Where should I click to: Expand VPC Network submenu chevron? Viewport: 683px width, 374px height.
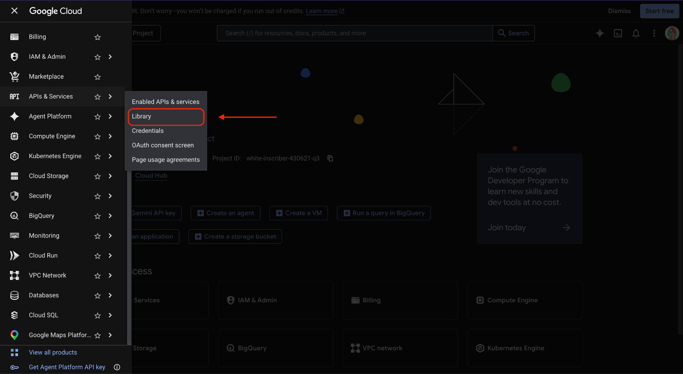(110, 275)
